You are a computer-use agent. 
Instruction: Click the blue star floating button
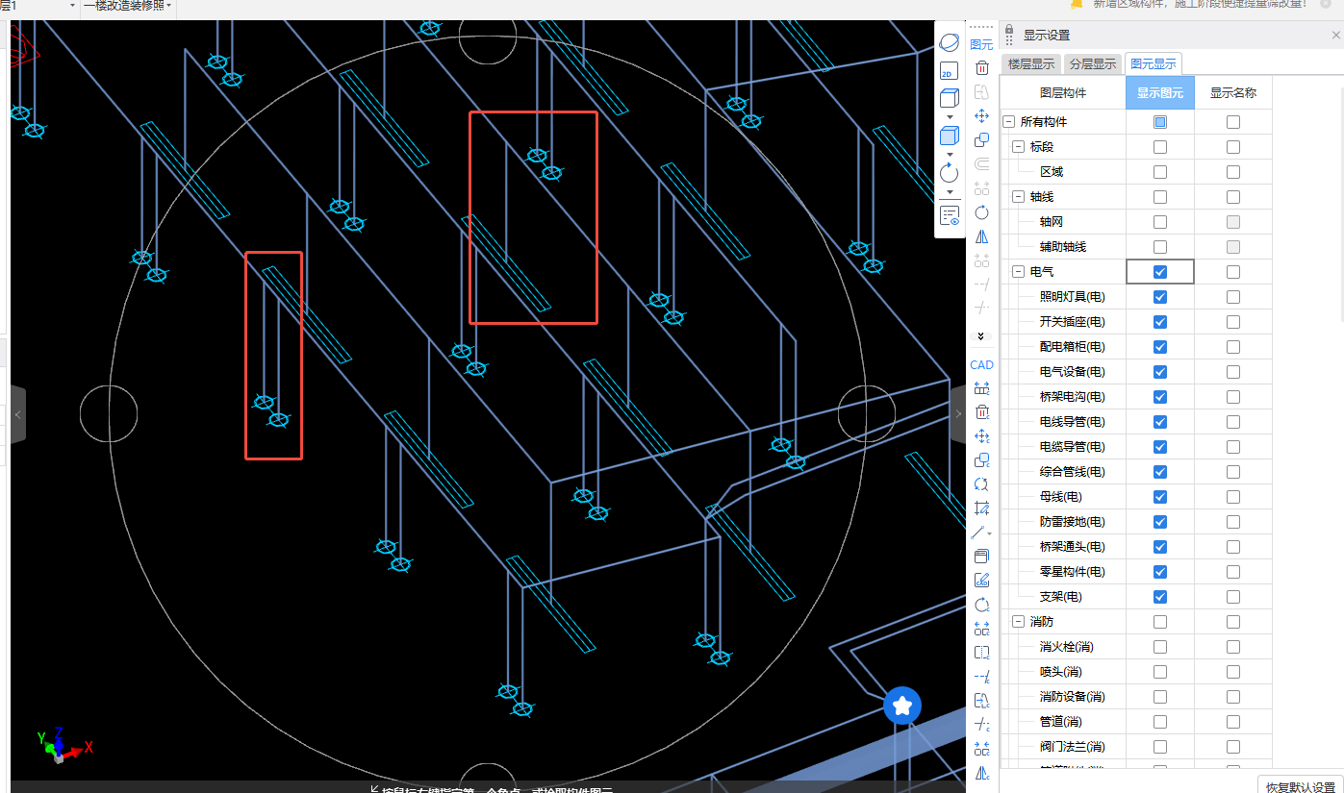click(x=902, y=706)
